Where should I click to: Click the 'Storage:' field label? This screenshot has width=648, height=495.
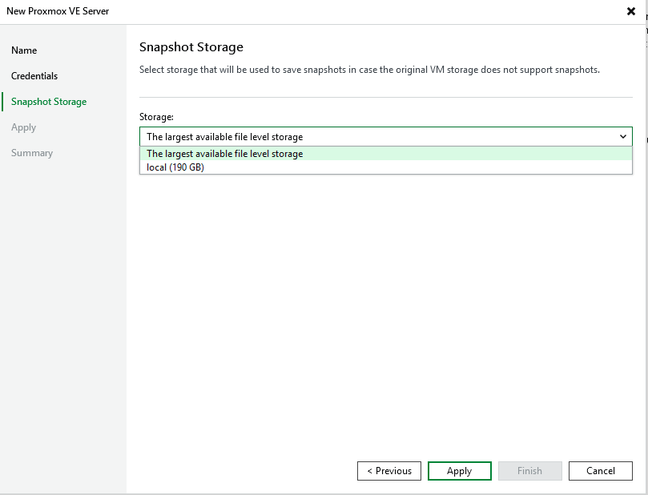[x=156, y=117]
